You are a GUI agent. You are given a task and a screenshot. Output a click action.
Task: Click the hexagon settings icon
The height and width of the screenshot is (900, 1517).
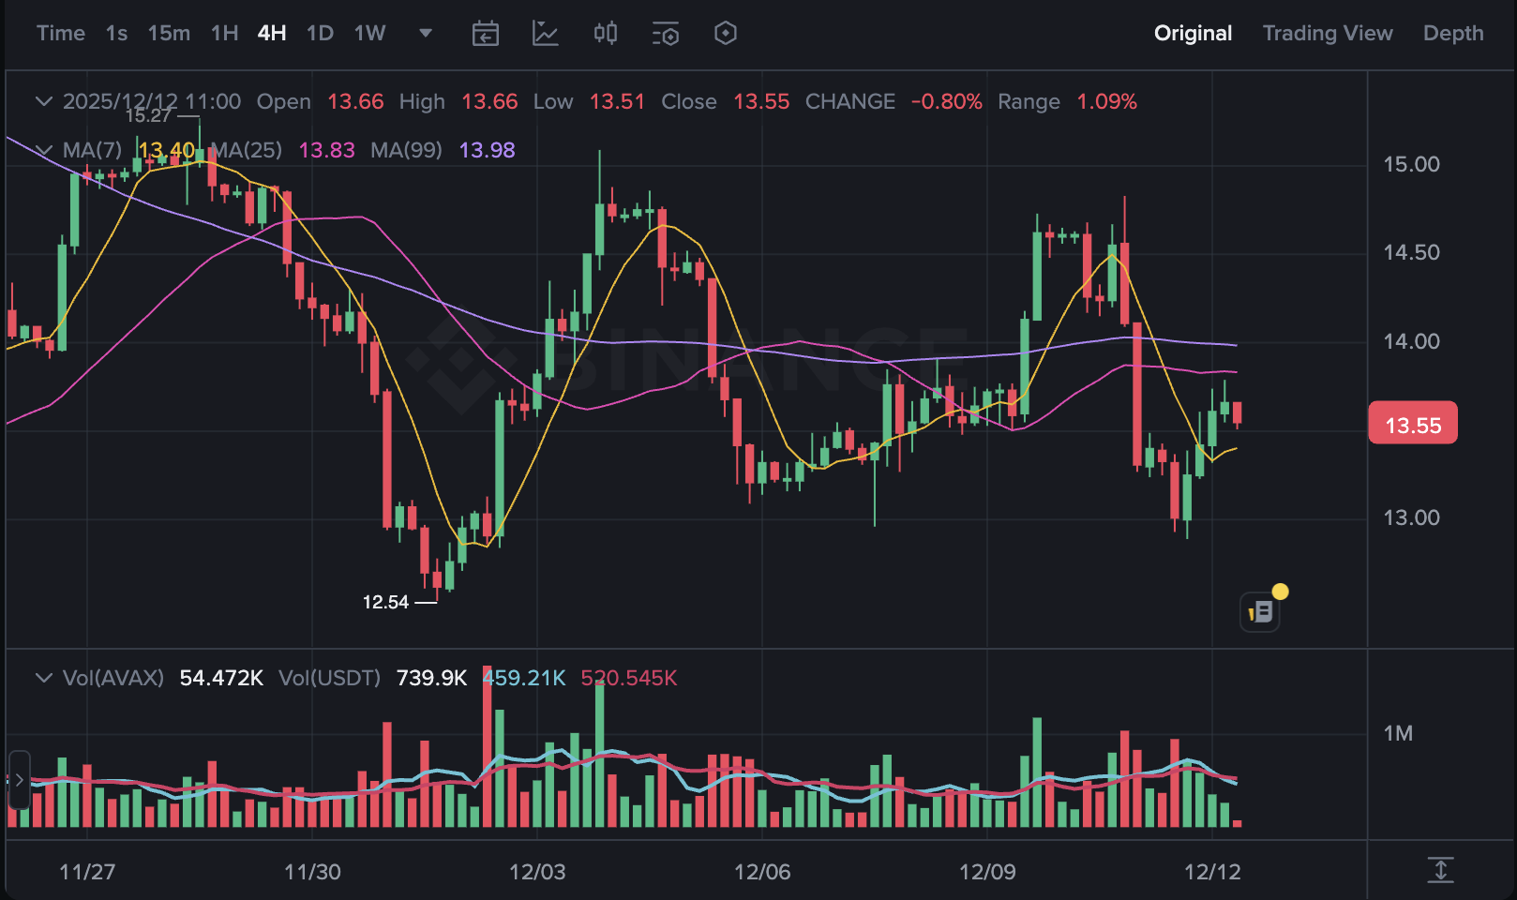(x=726, y=34)
